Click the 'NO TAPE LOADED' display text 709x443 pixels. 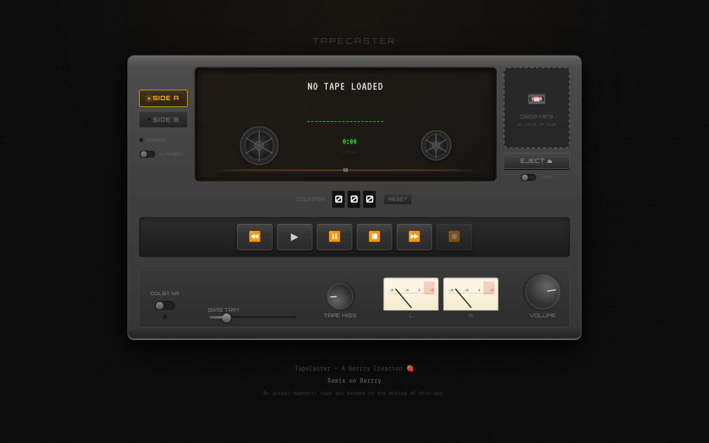click(346, 87)
